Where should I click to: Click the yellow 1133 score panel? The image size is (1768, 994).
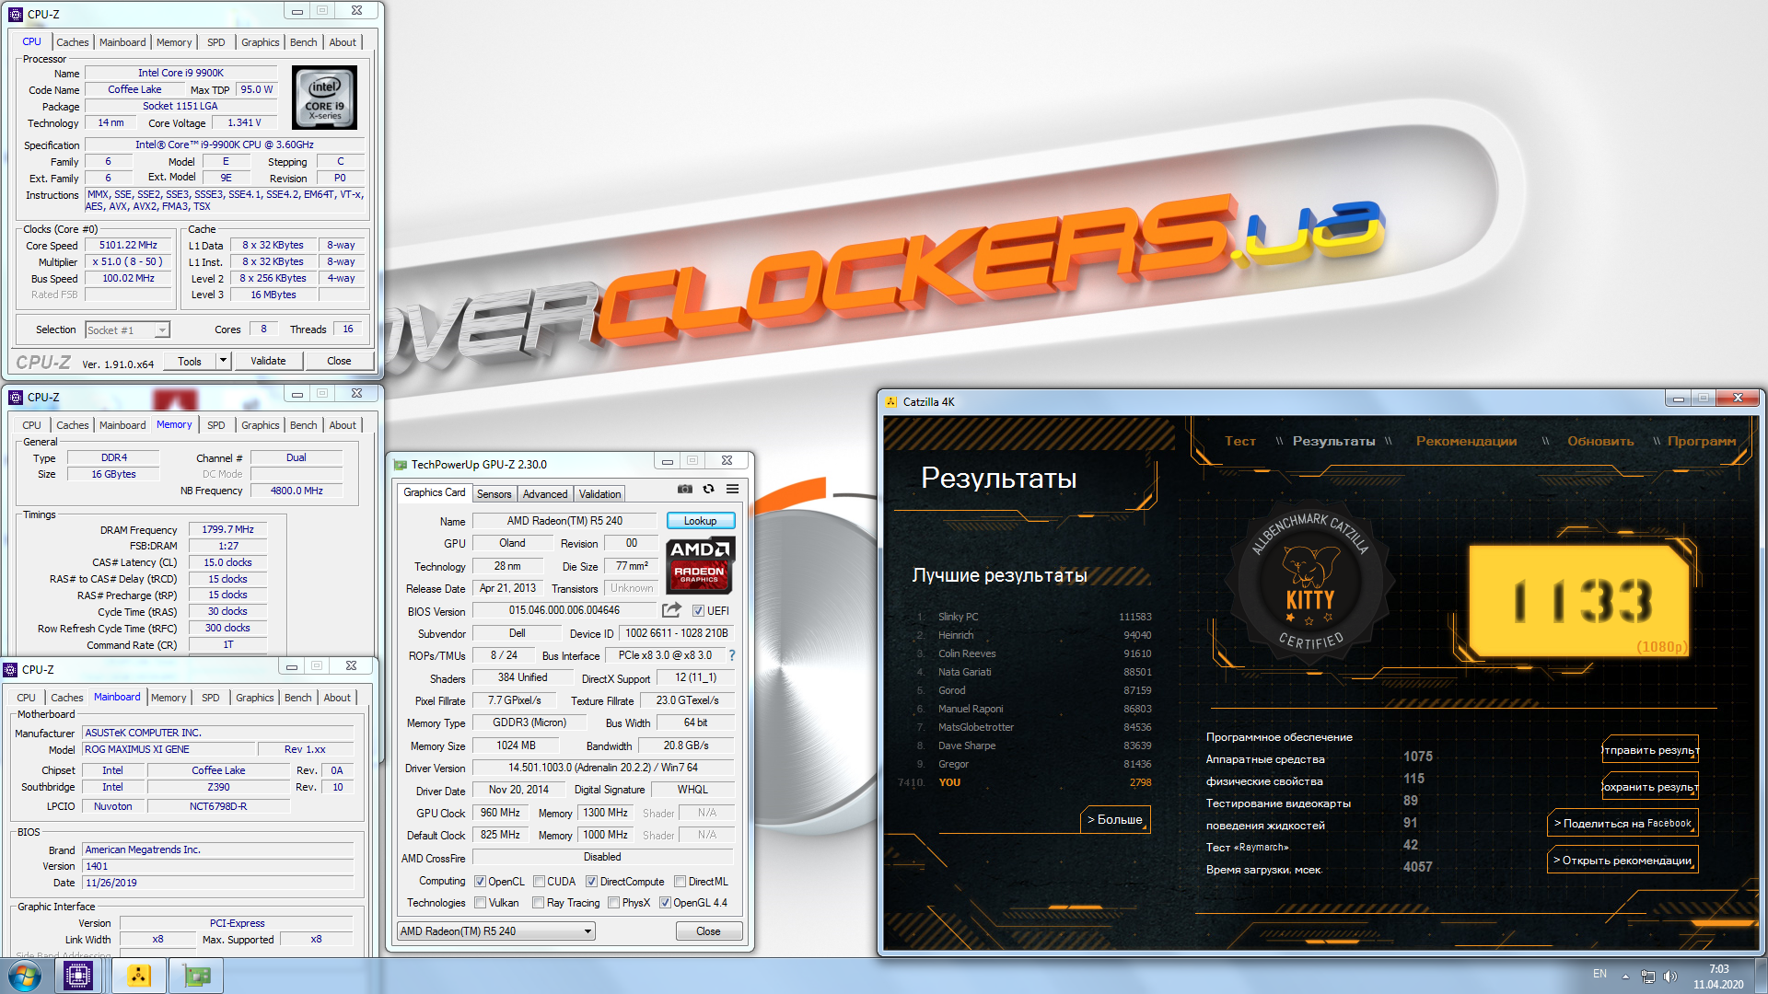[1580, 600]
